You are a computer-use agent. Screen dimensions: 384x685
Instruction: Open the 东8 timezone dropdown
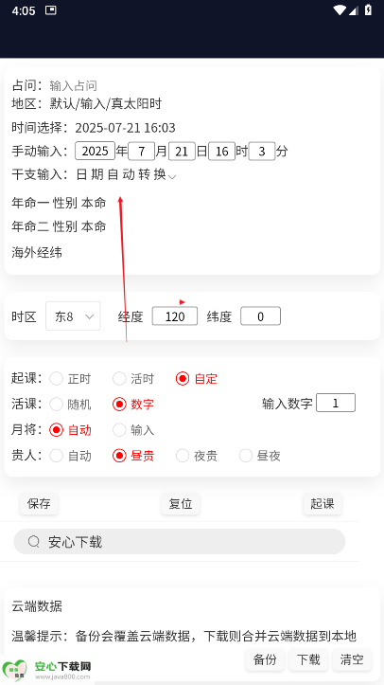tap(73, 315)
